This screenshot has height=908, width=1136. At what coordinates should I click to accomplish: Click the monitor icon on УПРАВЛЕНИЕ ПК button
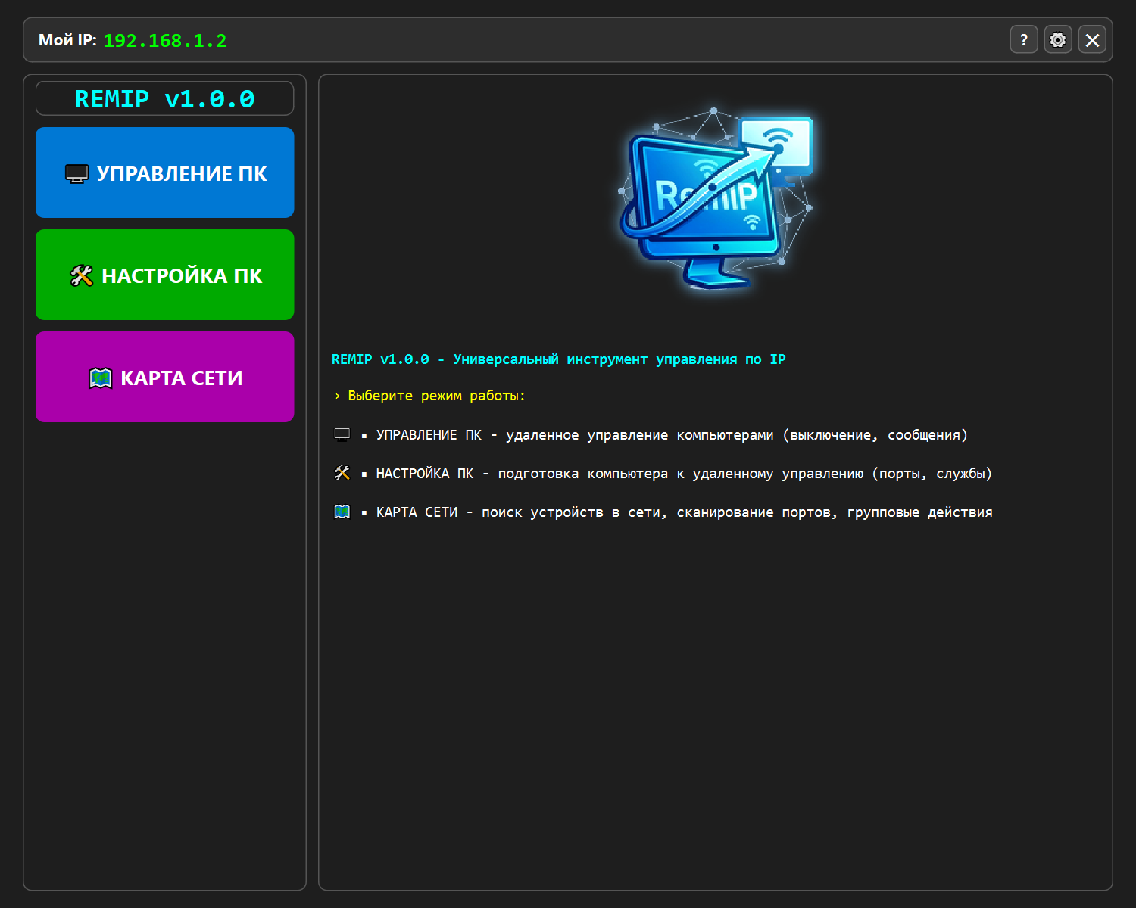point(76,173)
